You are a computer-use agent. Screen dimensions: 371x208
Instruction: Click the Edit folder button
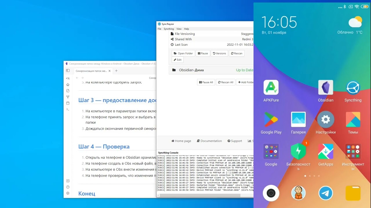[178, 60]
